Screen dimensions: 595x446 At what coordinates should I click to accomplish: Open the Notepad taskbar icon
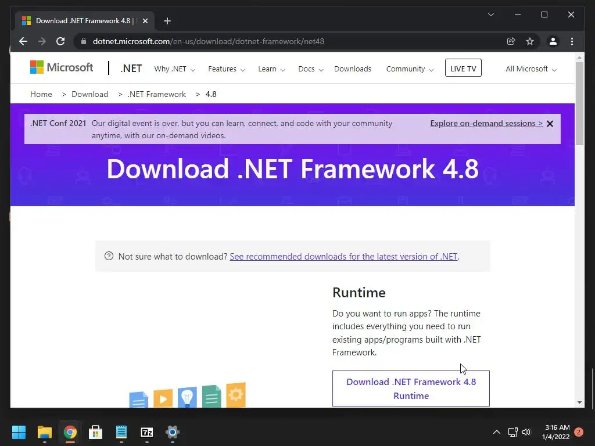coord(121,432)
